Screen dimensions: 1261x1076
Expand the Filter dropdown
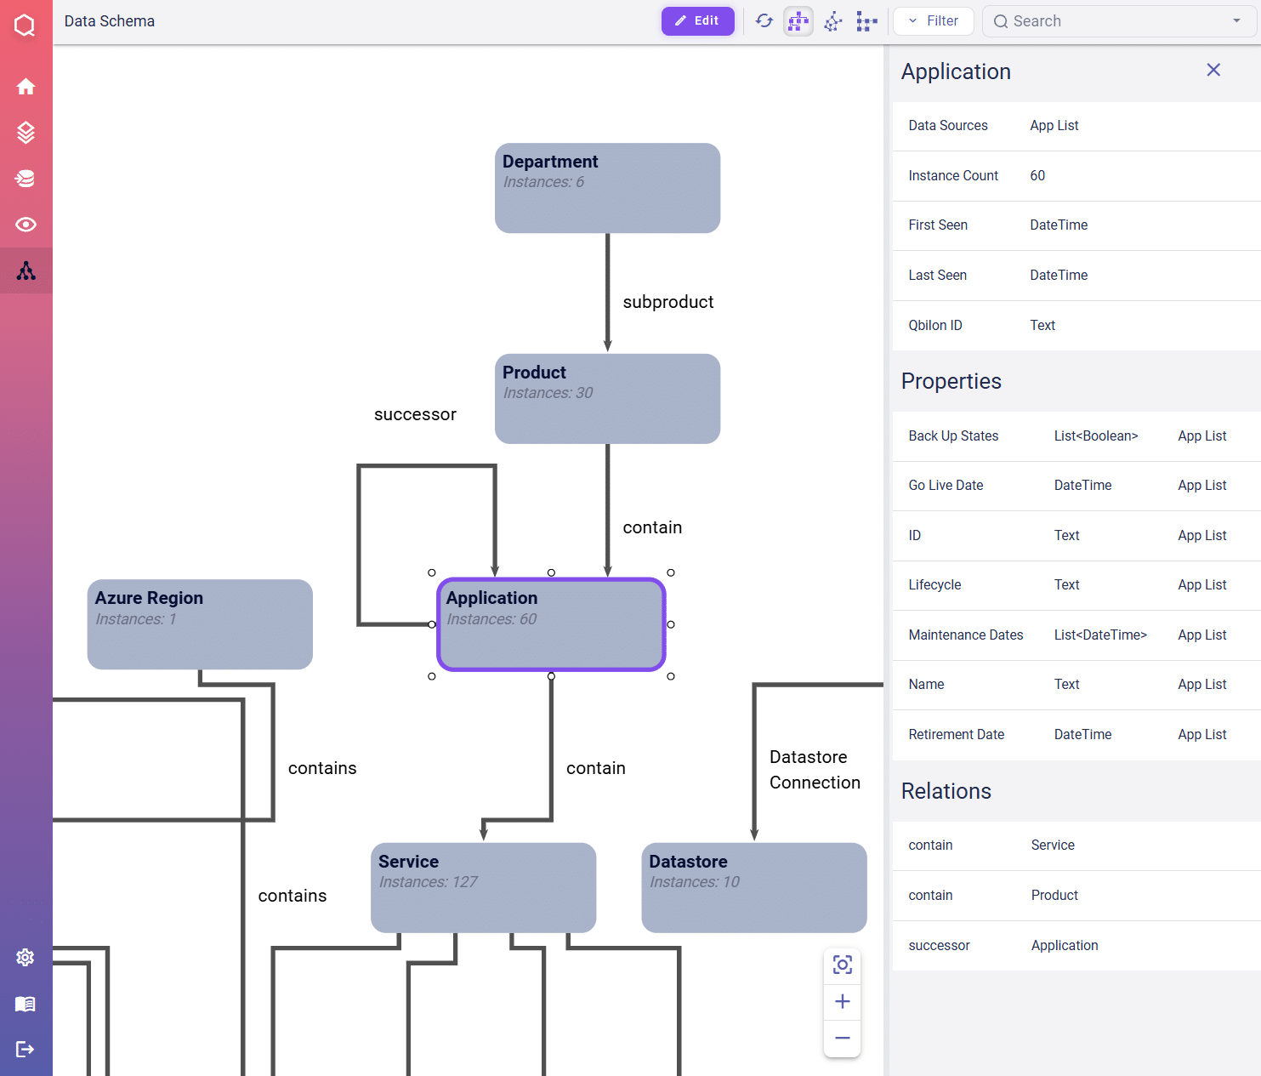coord(933,21)
